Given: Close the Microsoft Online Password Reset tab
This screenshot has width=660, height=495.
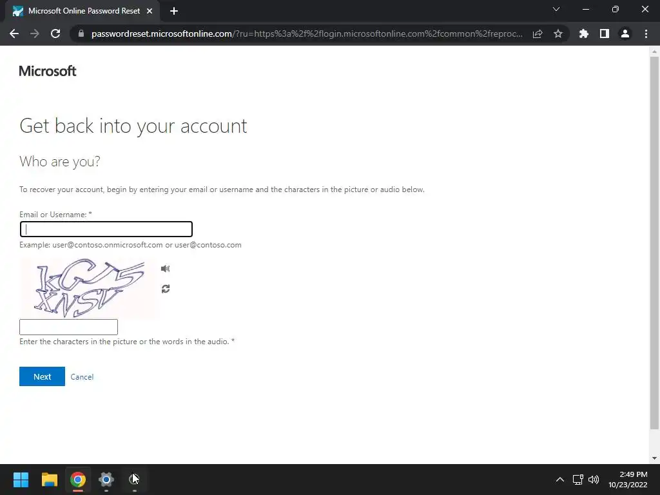Looking at the screenshot, I should tap(150, 11).
